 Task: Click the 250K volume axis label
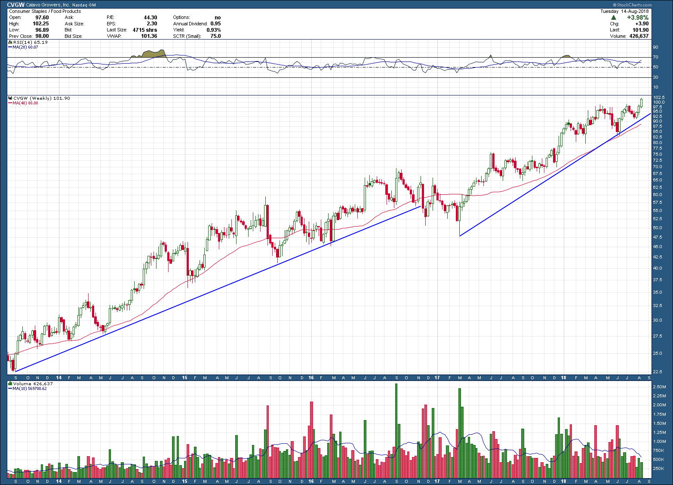point(658,469)
